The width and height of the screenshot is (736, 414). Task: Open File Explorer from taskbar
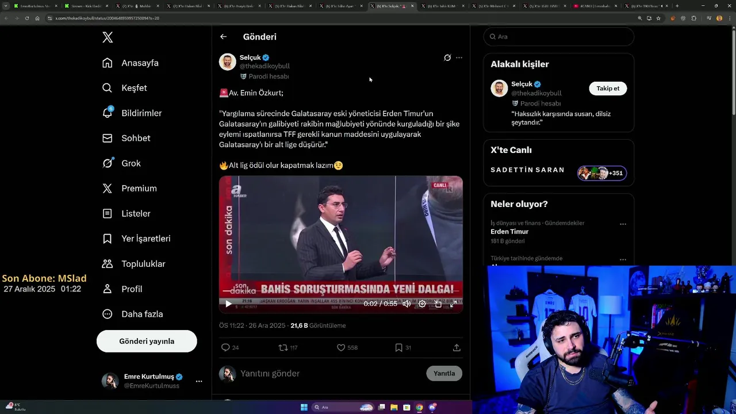tap(394, 407)
